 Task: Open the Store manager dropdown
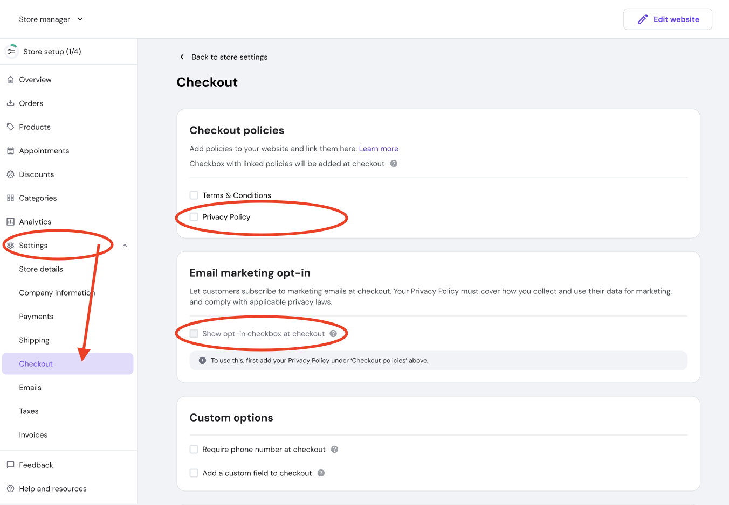(51, 19)
